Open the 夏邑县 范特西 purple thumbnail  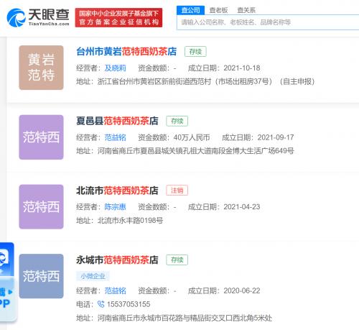[x=41, y=137]
